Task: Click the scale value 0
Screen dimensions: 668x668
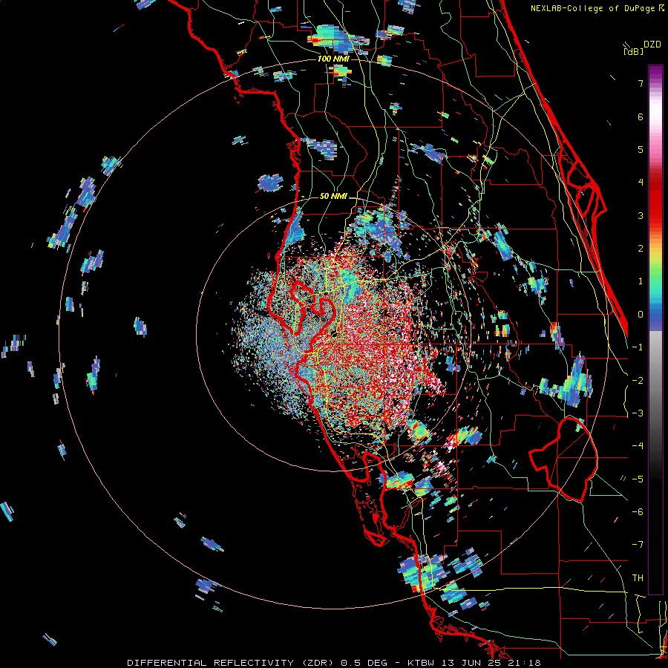Action: (641, 315)
